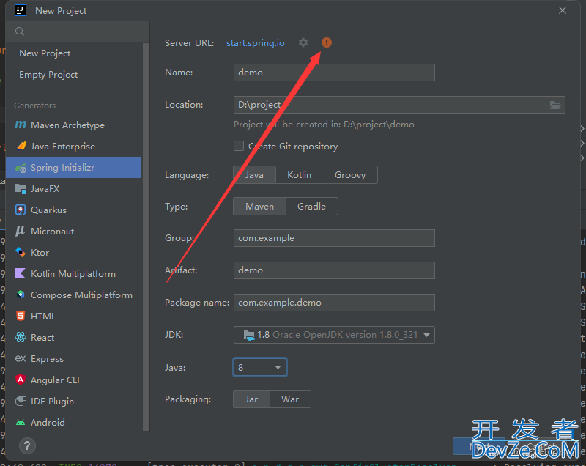Open the JDK version dropdown
Viewport: 586px width, 466px height.
(x=334, y=335)
